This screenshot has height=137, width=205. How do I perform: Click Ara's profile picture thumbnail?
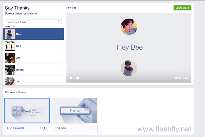(10, 58)
